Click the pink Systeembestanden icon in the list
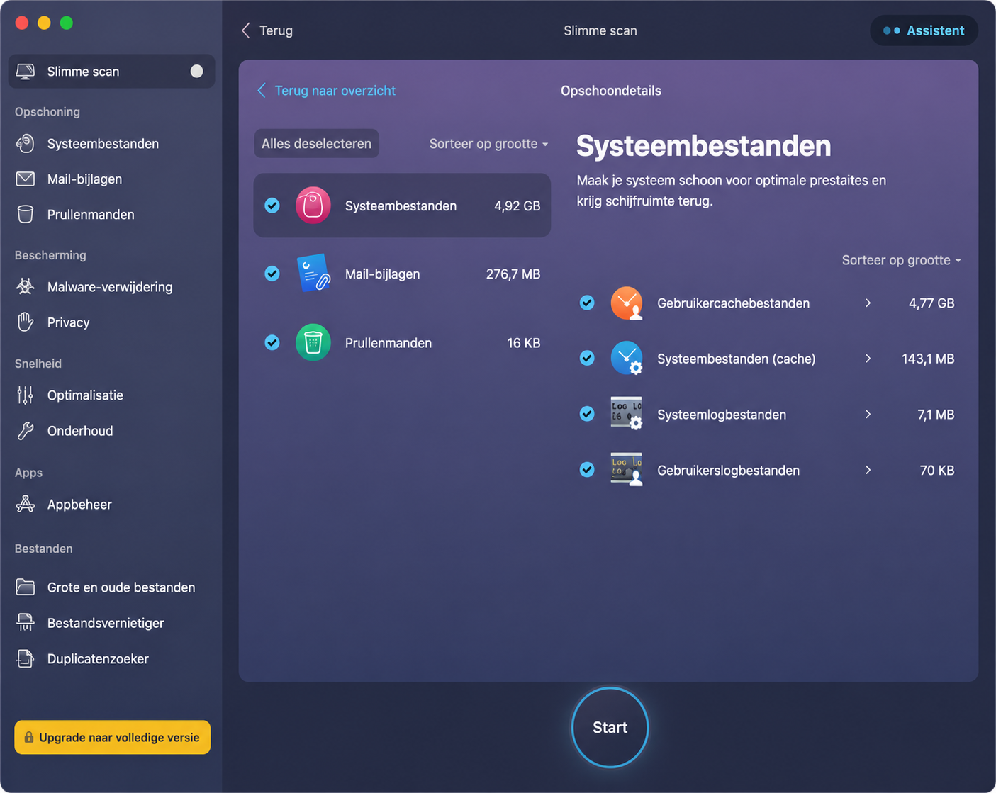 (313, 206)
